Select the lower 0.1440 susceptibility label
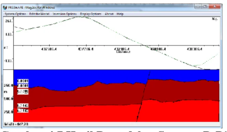The height and width of the screenshot is (132, 227). (x=23, y=110)
